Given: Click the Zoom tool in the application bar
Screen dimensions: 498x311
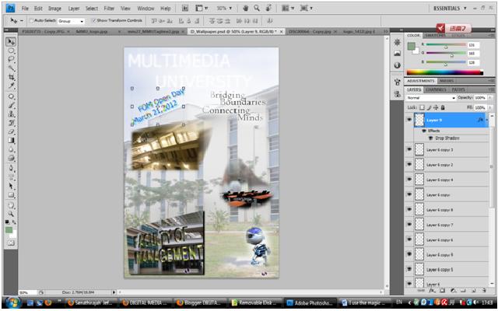Looking at the screenshot, I should coord(257,9).
